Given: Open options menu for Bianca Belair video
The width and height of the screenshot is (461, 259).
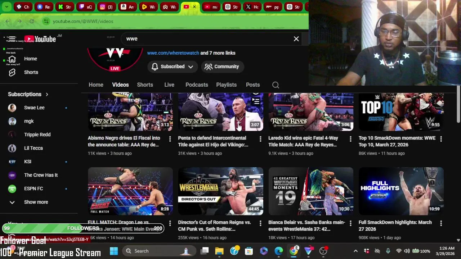Looking at the screenshot, I should (x=350, y=223).
